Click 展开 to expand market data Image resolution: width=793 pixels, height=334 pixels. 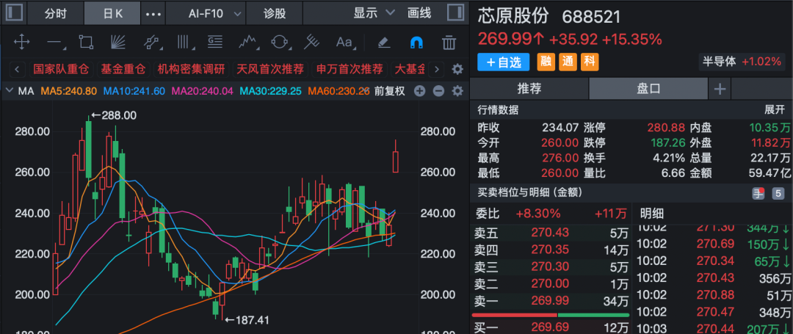tap(775, 109)
